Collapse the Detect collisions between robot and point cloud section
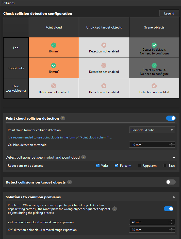Screen dimensions: 181x239 point(174,157)
